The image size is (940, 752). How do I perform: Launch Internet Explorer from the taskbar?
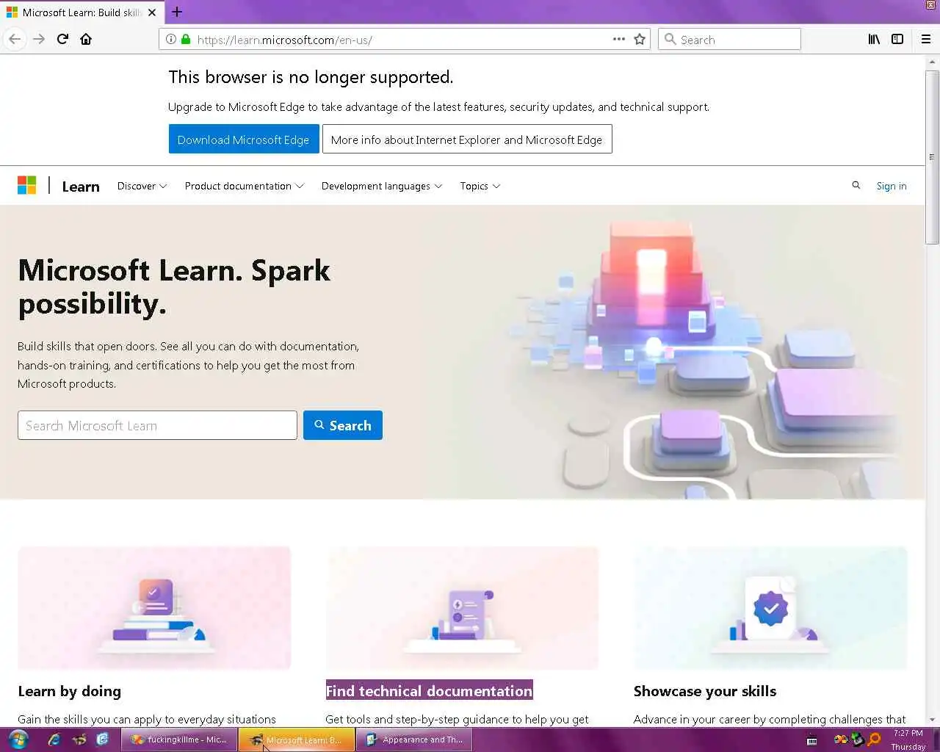pos(54,740)
